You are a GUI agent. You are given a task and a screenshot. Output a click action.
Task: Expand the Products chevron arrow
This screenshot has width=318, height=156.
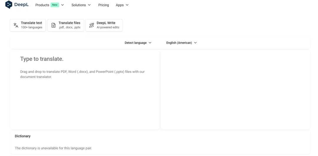(62, 5)
